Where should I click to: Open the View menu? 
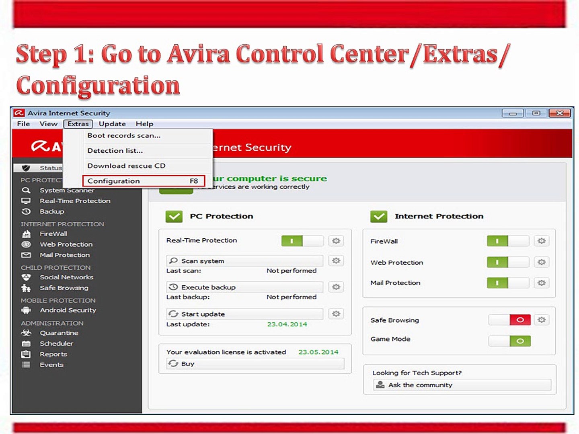pos(48,124)
